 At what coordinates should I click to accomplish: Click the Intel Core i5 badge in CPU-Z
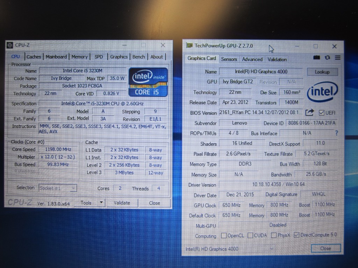[148, 82]
